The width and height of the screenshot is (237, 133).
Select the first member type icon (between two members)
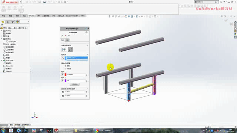[x=64, y=49]
